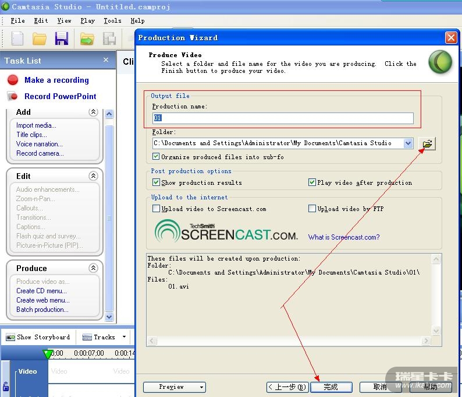The image size is (462, 397).
Task: Click Create web menu... link
Action: (x=43, y=300)
